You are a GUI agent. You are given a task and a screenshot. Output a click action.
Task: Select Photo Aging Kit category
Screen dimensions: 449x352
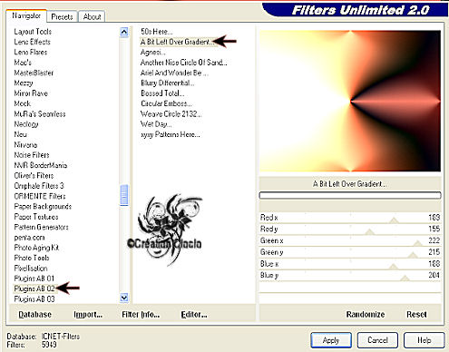pos(36,248)
